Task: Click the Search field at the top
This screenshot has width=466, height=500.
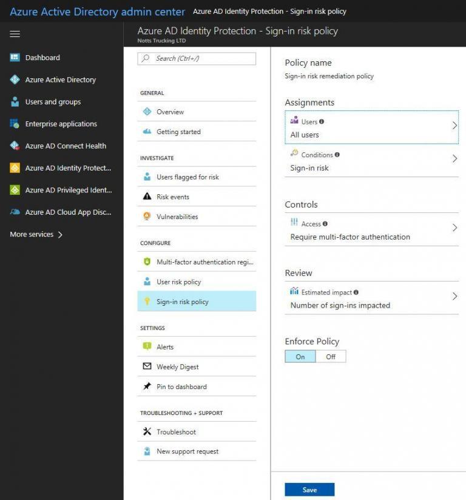Action: pos(196,58)
